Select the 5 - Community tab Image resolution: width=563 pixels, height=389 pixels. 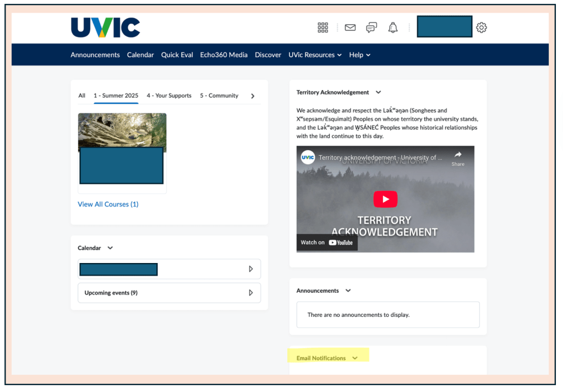pyautogui.click(x=219, y=96)
